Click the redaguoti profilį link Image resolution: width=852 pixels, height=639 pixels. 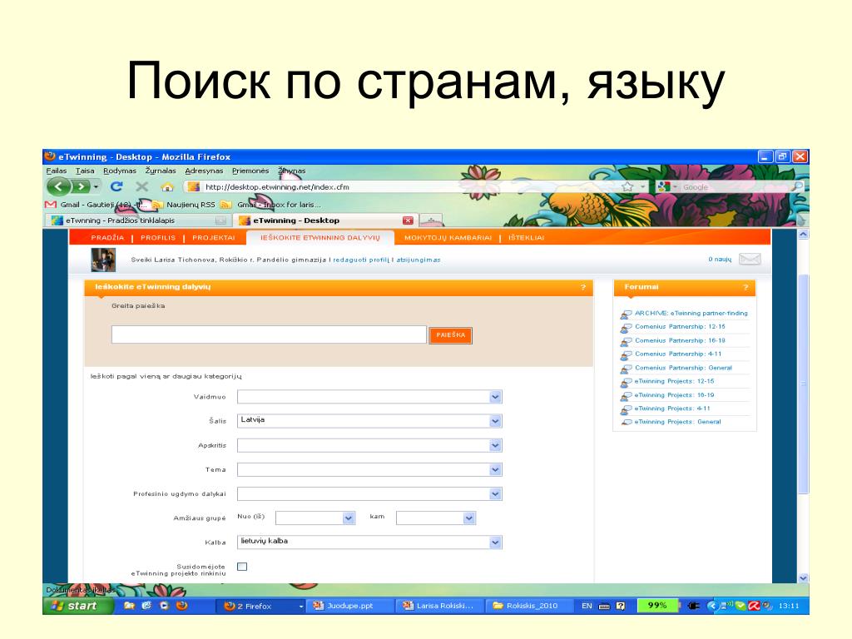tap(361, 260)
